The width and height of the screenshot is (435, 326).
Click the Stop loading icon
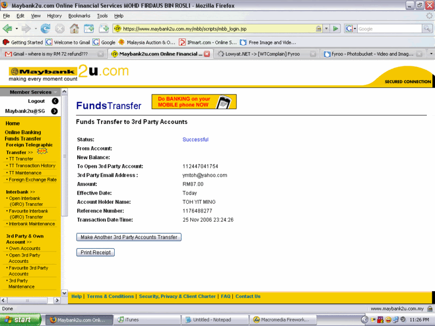59,28
